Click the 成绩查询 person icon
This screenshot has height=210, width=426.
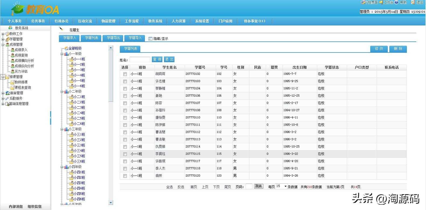(12, 55)
